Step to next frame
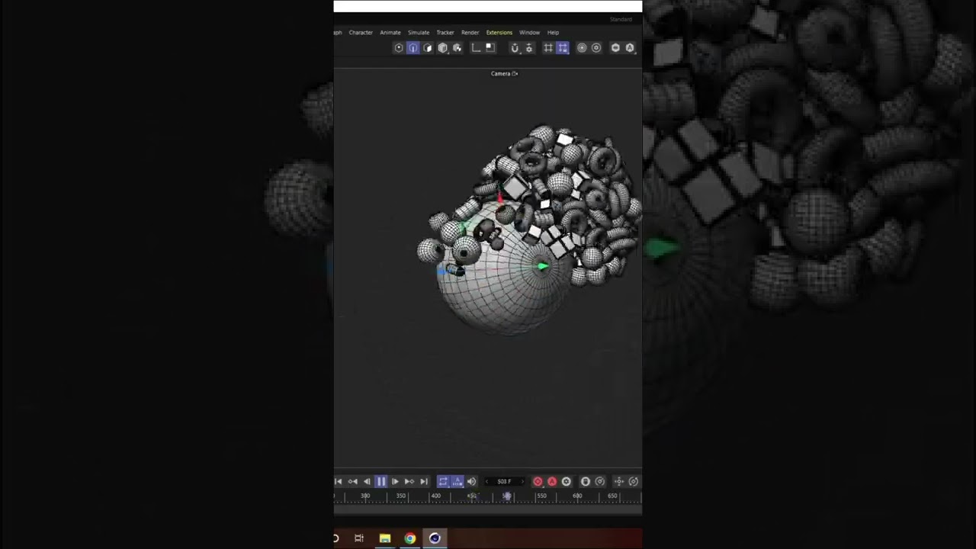 (x=395, y=482)
